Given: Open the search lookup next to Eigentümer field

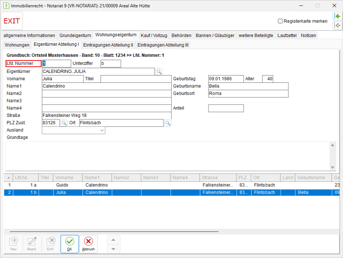Looking at the screenshot, I should 159,71.
